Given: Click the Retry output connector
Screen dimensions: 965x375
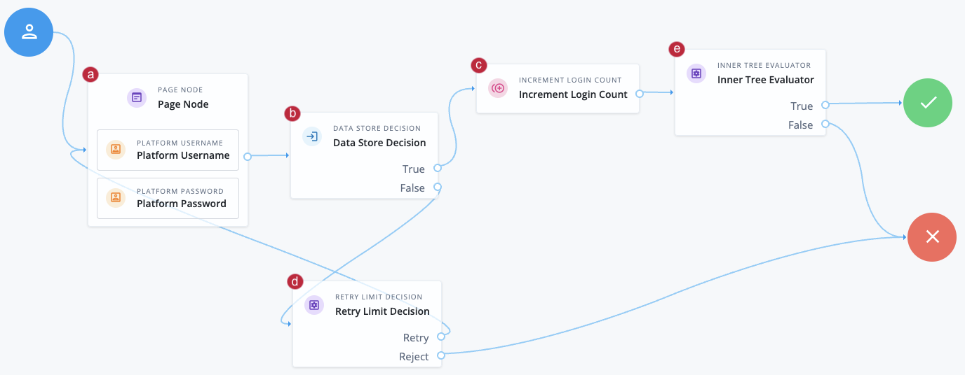Looking at the screenshot, I should coord(441,337).
